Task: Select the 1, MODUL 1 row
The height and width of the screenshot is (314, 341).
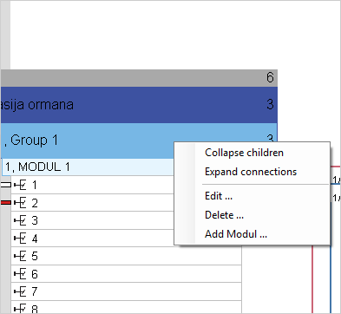Action: pyautogui.click(x=89, y=167)
